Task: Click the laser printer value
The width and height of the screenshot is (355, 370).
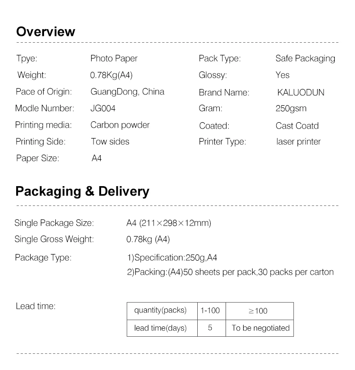Action: (x=298, y=142)
